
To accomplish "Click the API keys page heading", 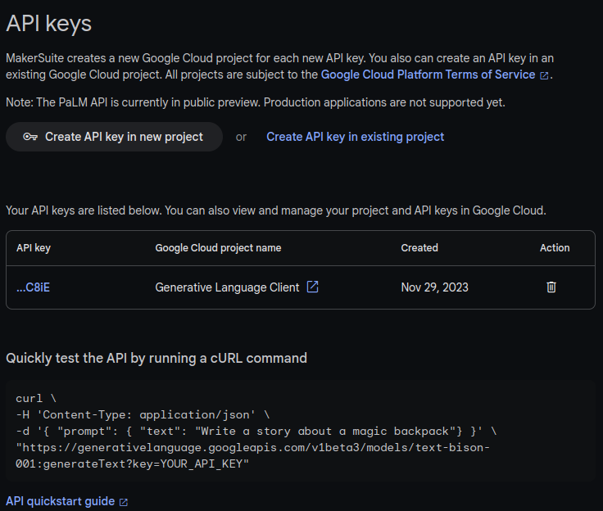I will (49, 24).
